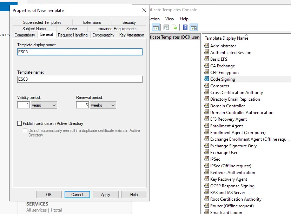Select Kerberos Authentication in the template list
Viewport: 291px width, 214px height.
232,173
